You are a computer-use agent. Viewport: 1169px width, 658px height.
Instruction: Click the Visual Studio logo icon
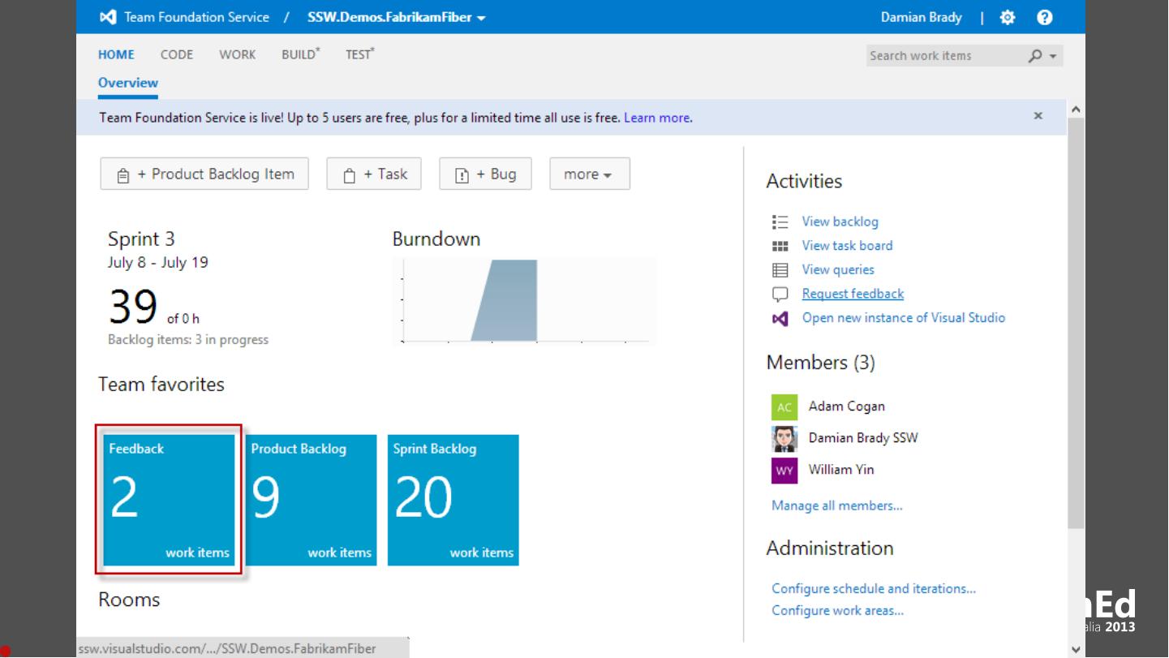click(x=108, y=17)
